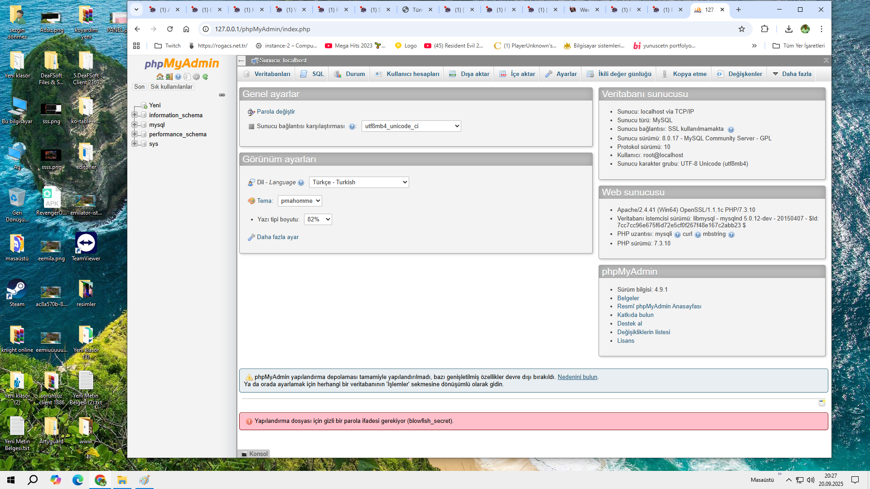The height and width of the screenshot is (489, 870).
Task: Open Chrome downloads icon
Action: click(789, 29)
